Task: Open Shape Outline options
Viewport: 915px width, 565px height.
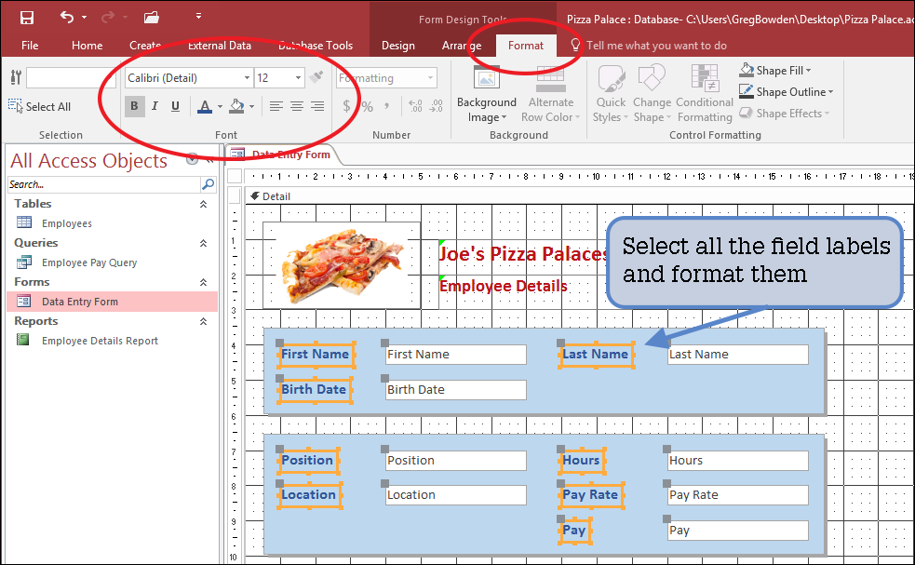Action: click(786, 91)
